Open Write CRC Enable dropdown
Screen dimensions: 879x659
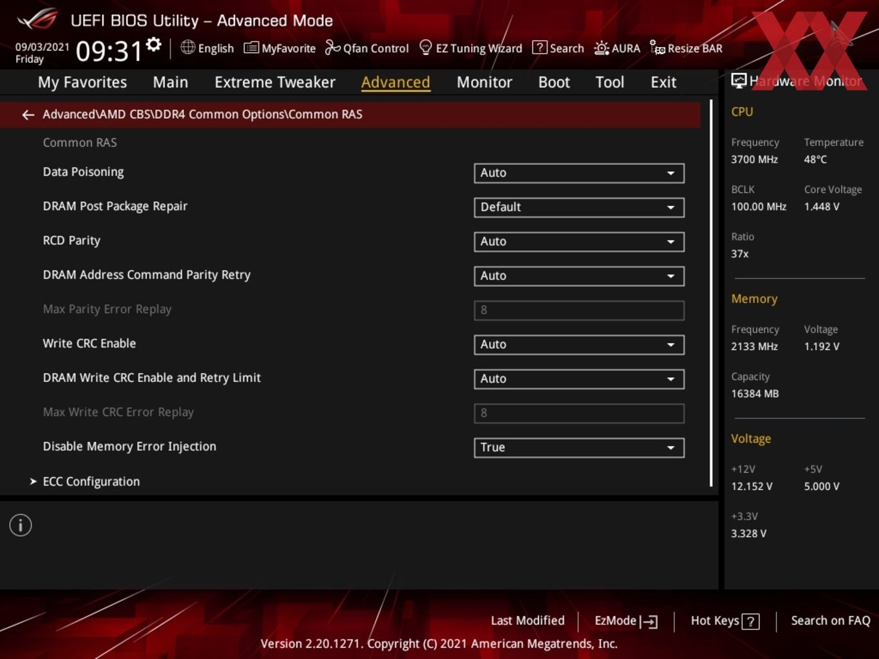coord(579,345)
